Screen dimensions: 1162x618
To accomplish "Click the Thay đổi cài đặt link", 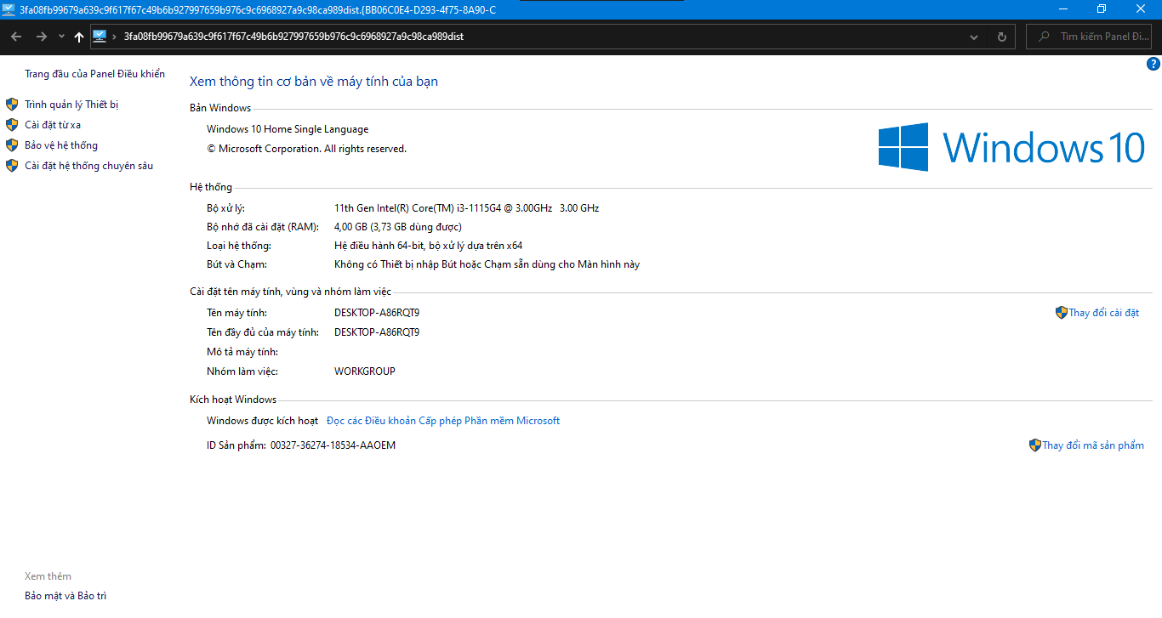I will [x=1103, y=313].
